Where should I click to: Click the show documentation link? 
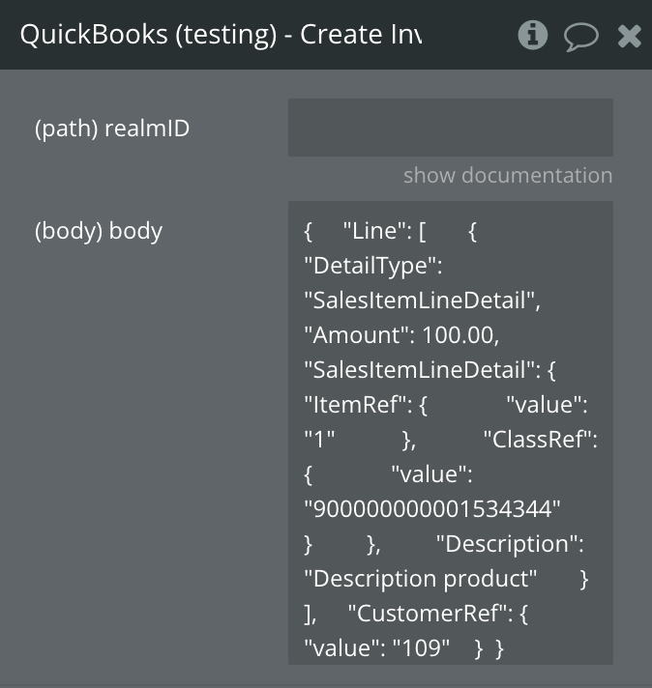click(507, 175)
